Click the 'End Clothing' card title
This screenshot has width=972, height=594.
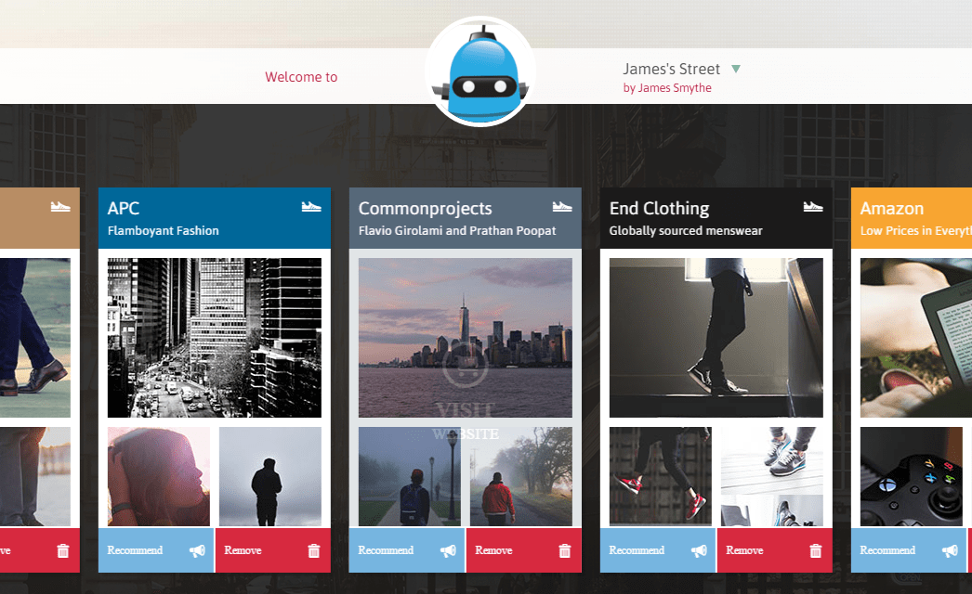click(x=659, y=208)
